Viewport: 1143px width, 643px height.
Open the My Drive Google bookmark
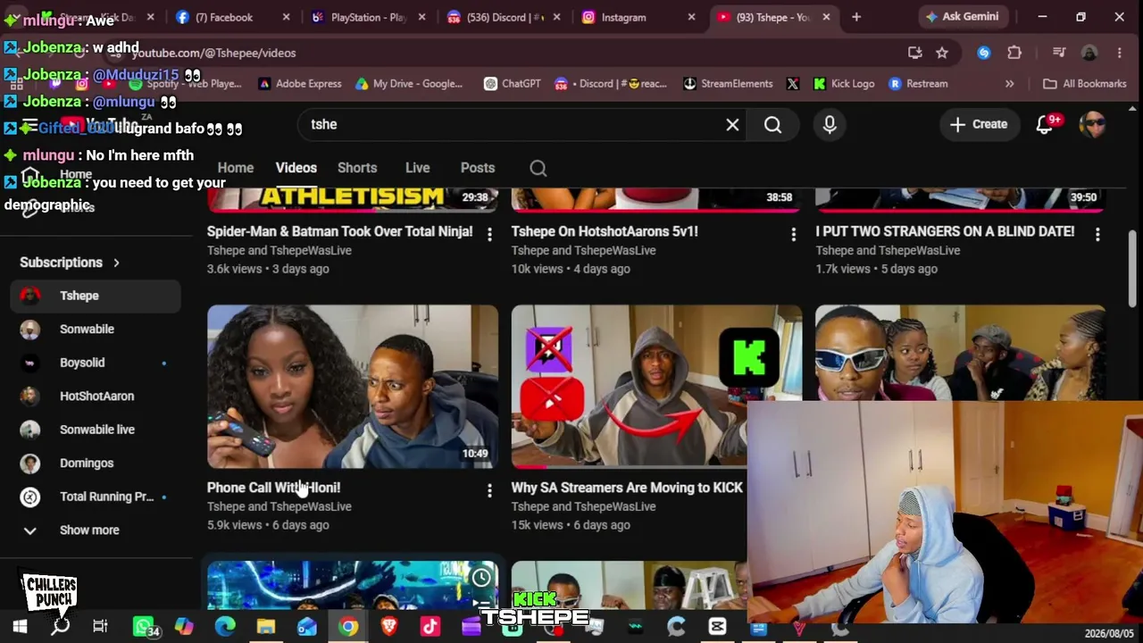pyautogui.click(x=409, y=84)
